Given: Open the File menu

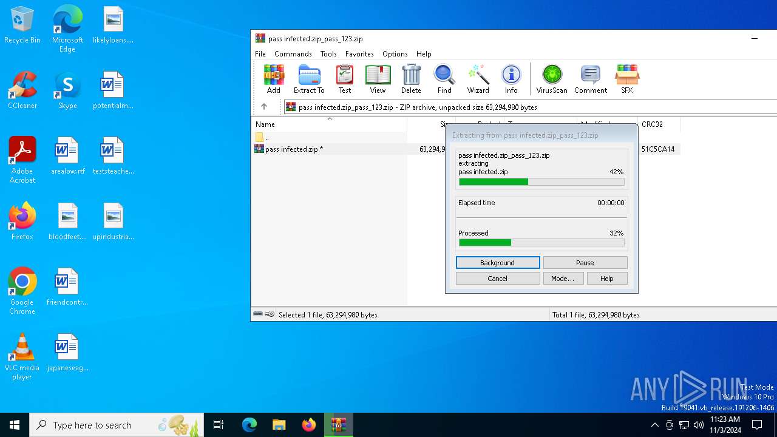Looking at the screenshot, I should point(260,53).
